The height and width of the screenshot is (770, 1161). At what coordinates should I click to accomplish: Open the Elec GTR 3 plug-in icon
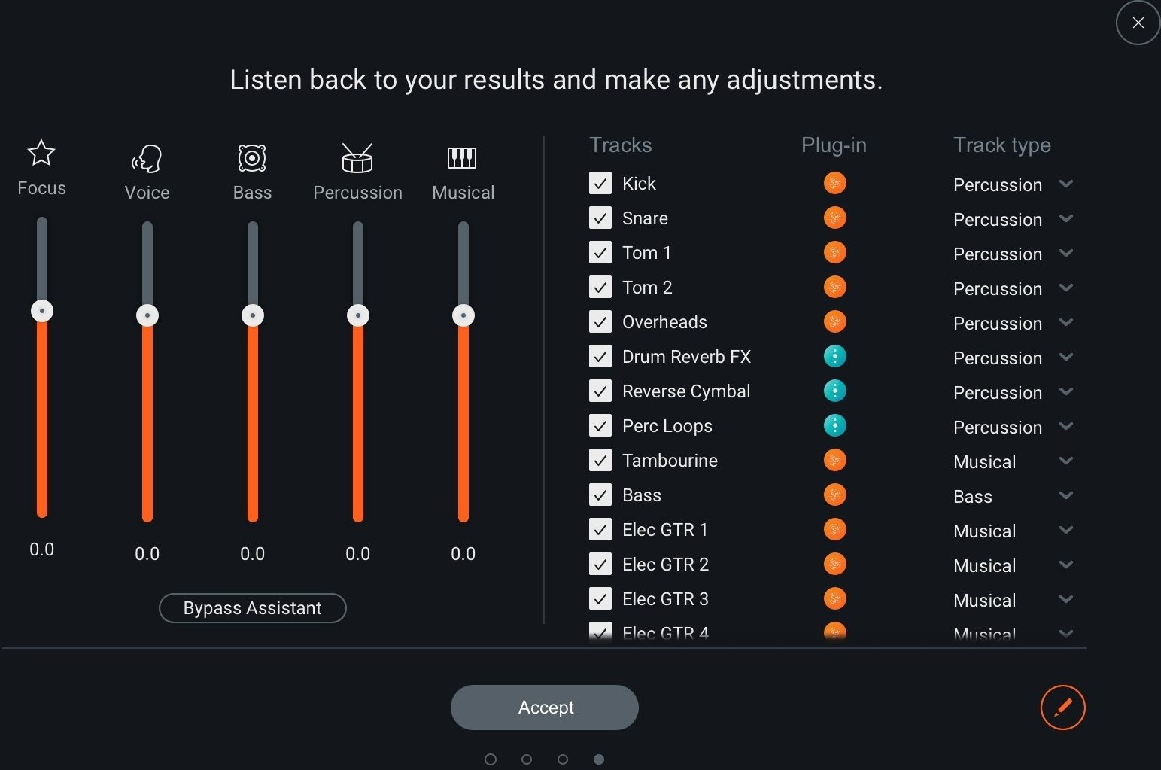tap(835, 598)
